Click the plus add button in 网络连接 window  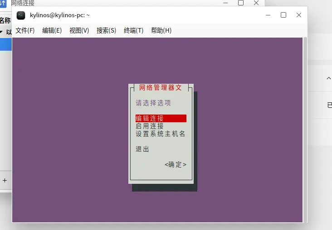5,180
